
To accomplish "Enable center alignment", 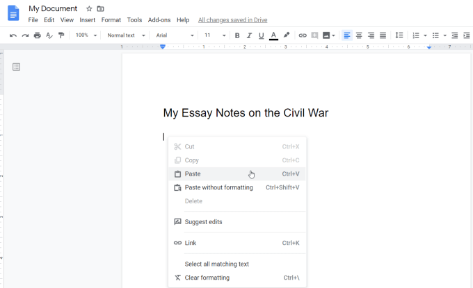I will (359, 35).
